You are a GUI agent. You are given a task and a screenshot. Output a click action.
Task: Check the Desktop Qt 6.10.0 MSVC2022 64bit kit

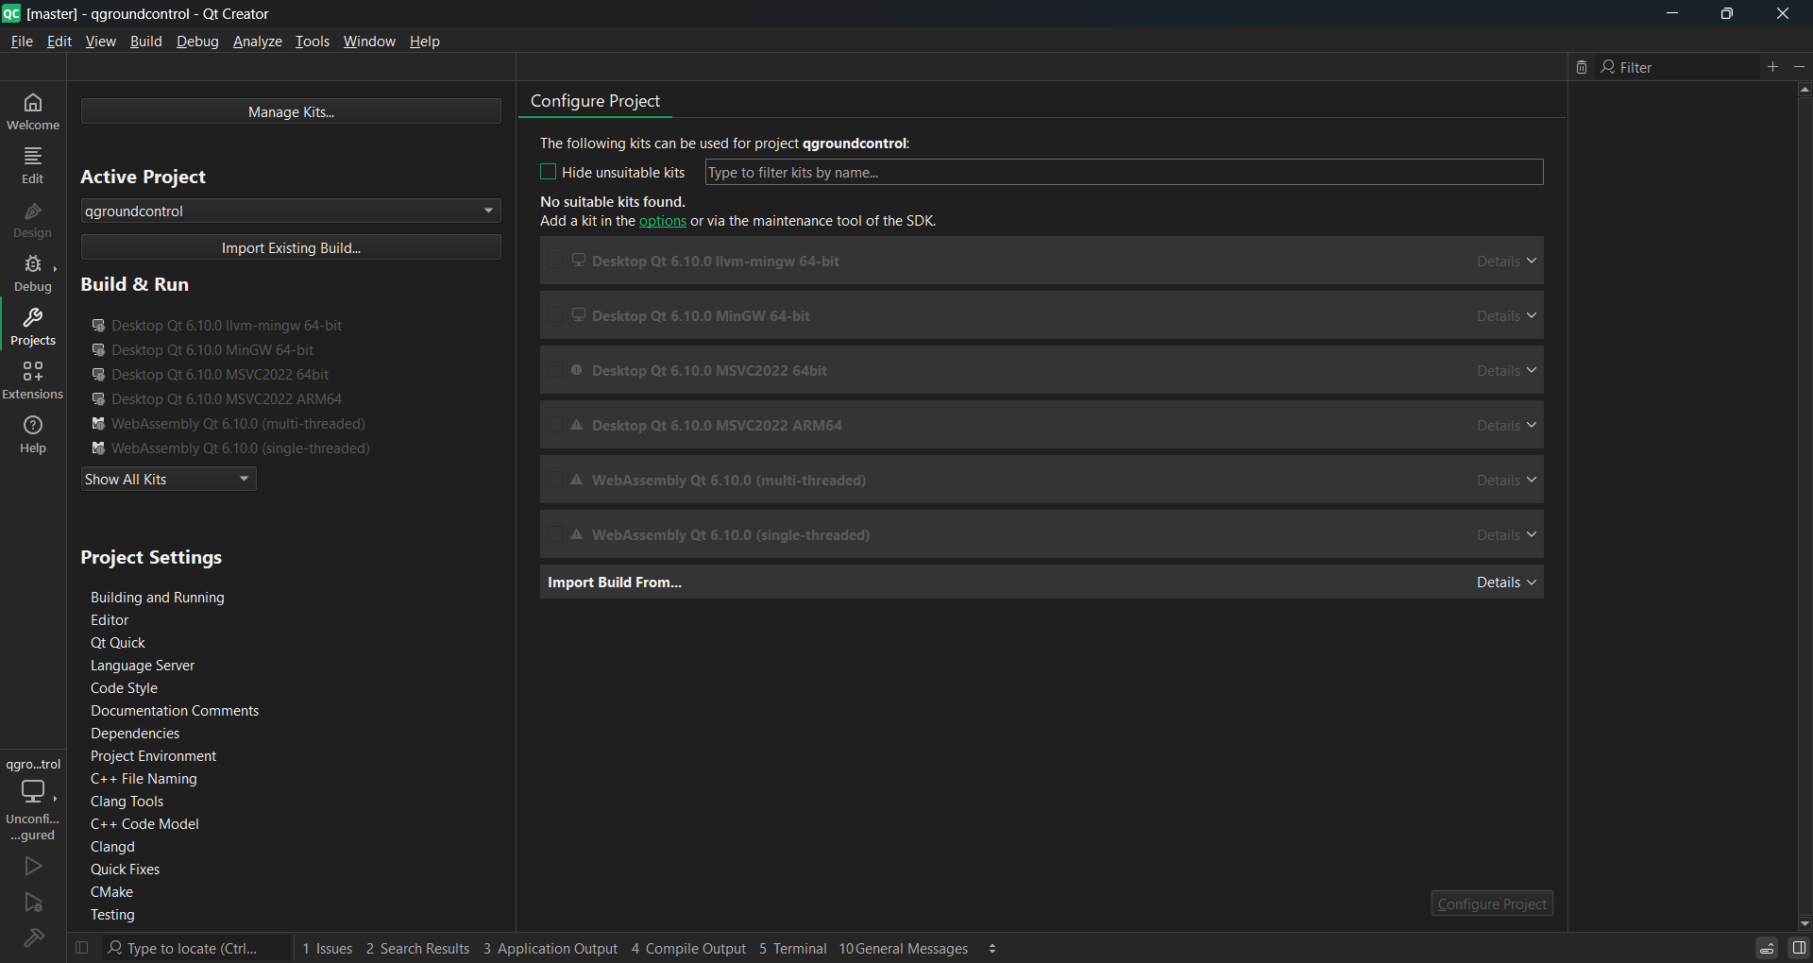tap(556, 371)
